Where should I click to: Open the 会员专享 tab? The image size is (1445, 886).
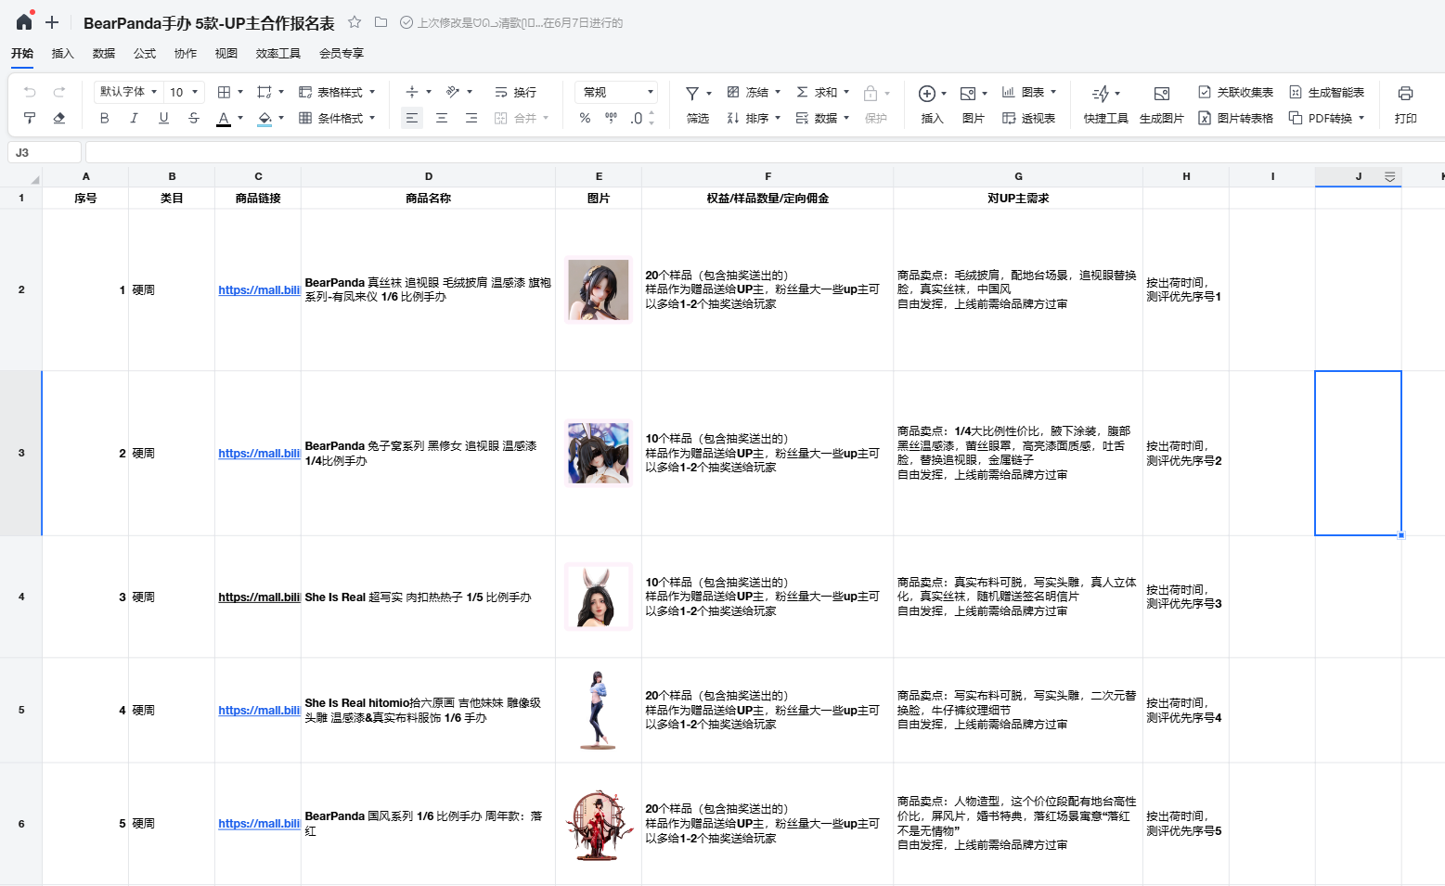342,53
